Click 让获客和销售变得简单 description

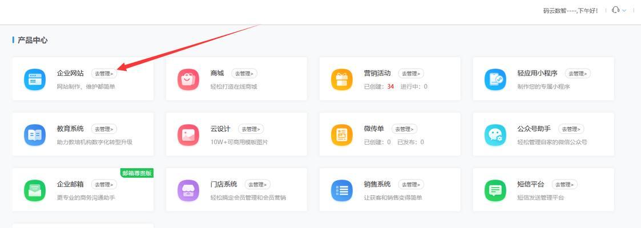tap(393, 197)
